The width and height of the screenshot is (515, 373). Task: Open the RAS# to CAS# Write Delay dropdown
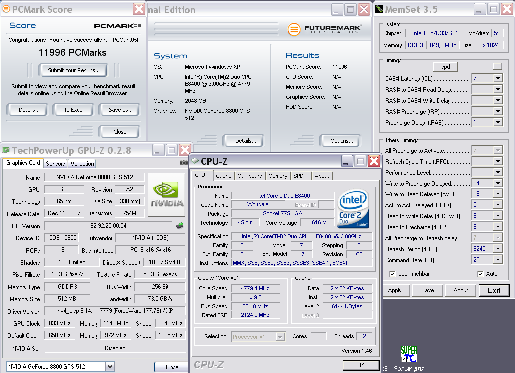(498, 100)
